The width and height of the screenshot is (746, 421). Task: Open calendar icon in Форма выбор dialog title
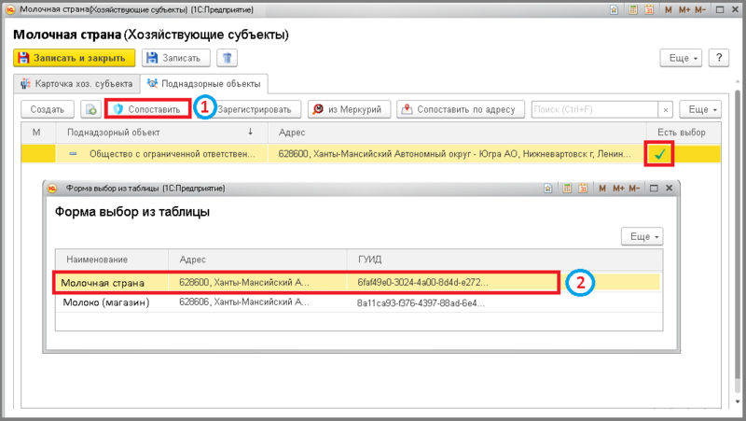[x=583, y=189]
